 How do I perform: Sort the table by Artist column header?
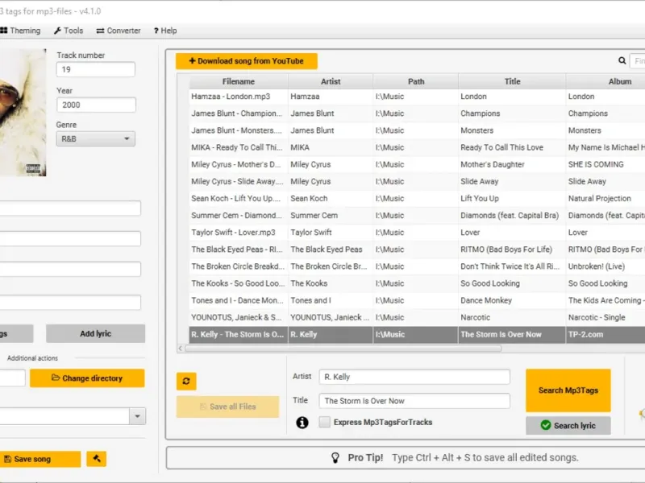(x=331, y=81)
